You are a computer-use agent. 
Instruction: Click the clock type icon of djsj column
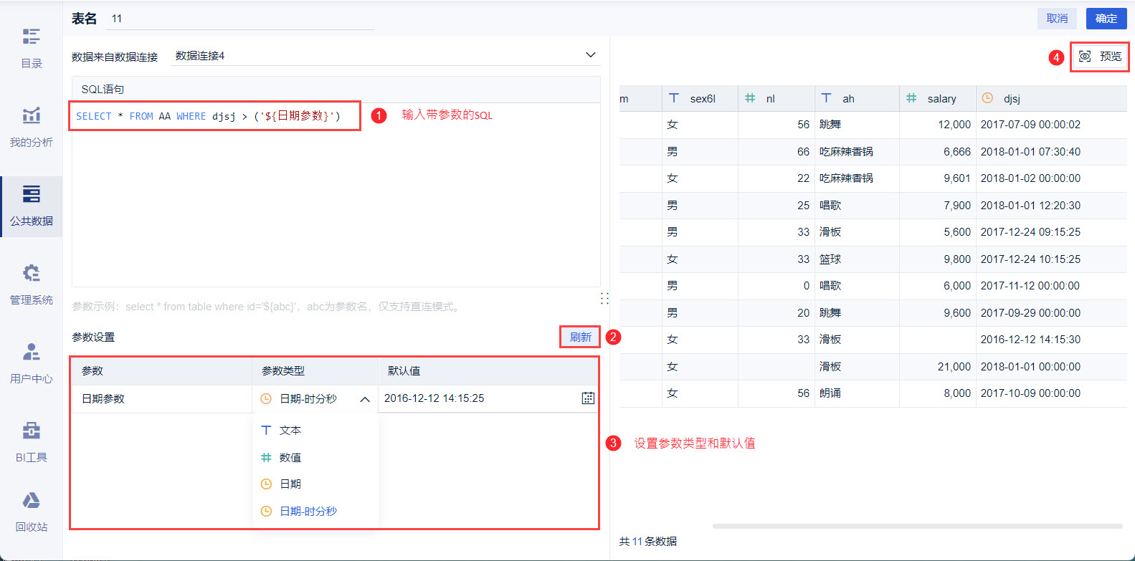(987, 98)
